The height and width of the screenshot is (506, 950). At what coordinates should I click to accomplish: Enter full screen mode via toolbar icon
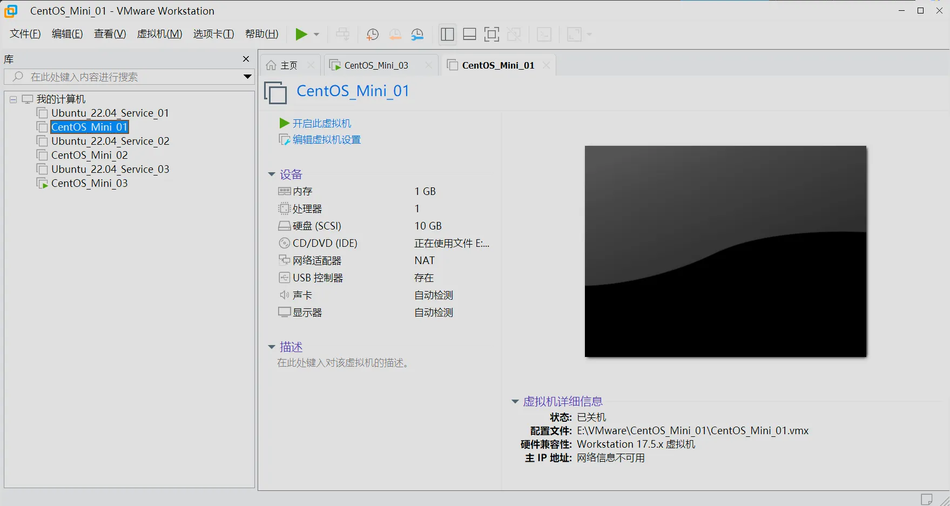click(491, 34)
